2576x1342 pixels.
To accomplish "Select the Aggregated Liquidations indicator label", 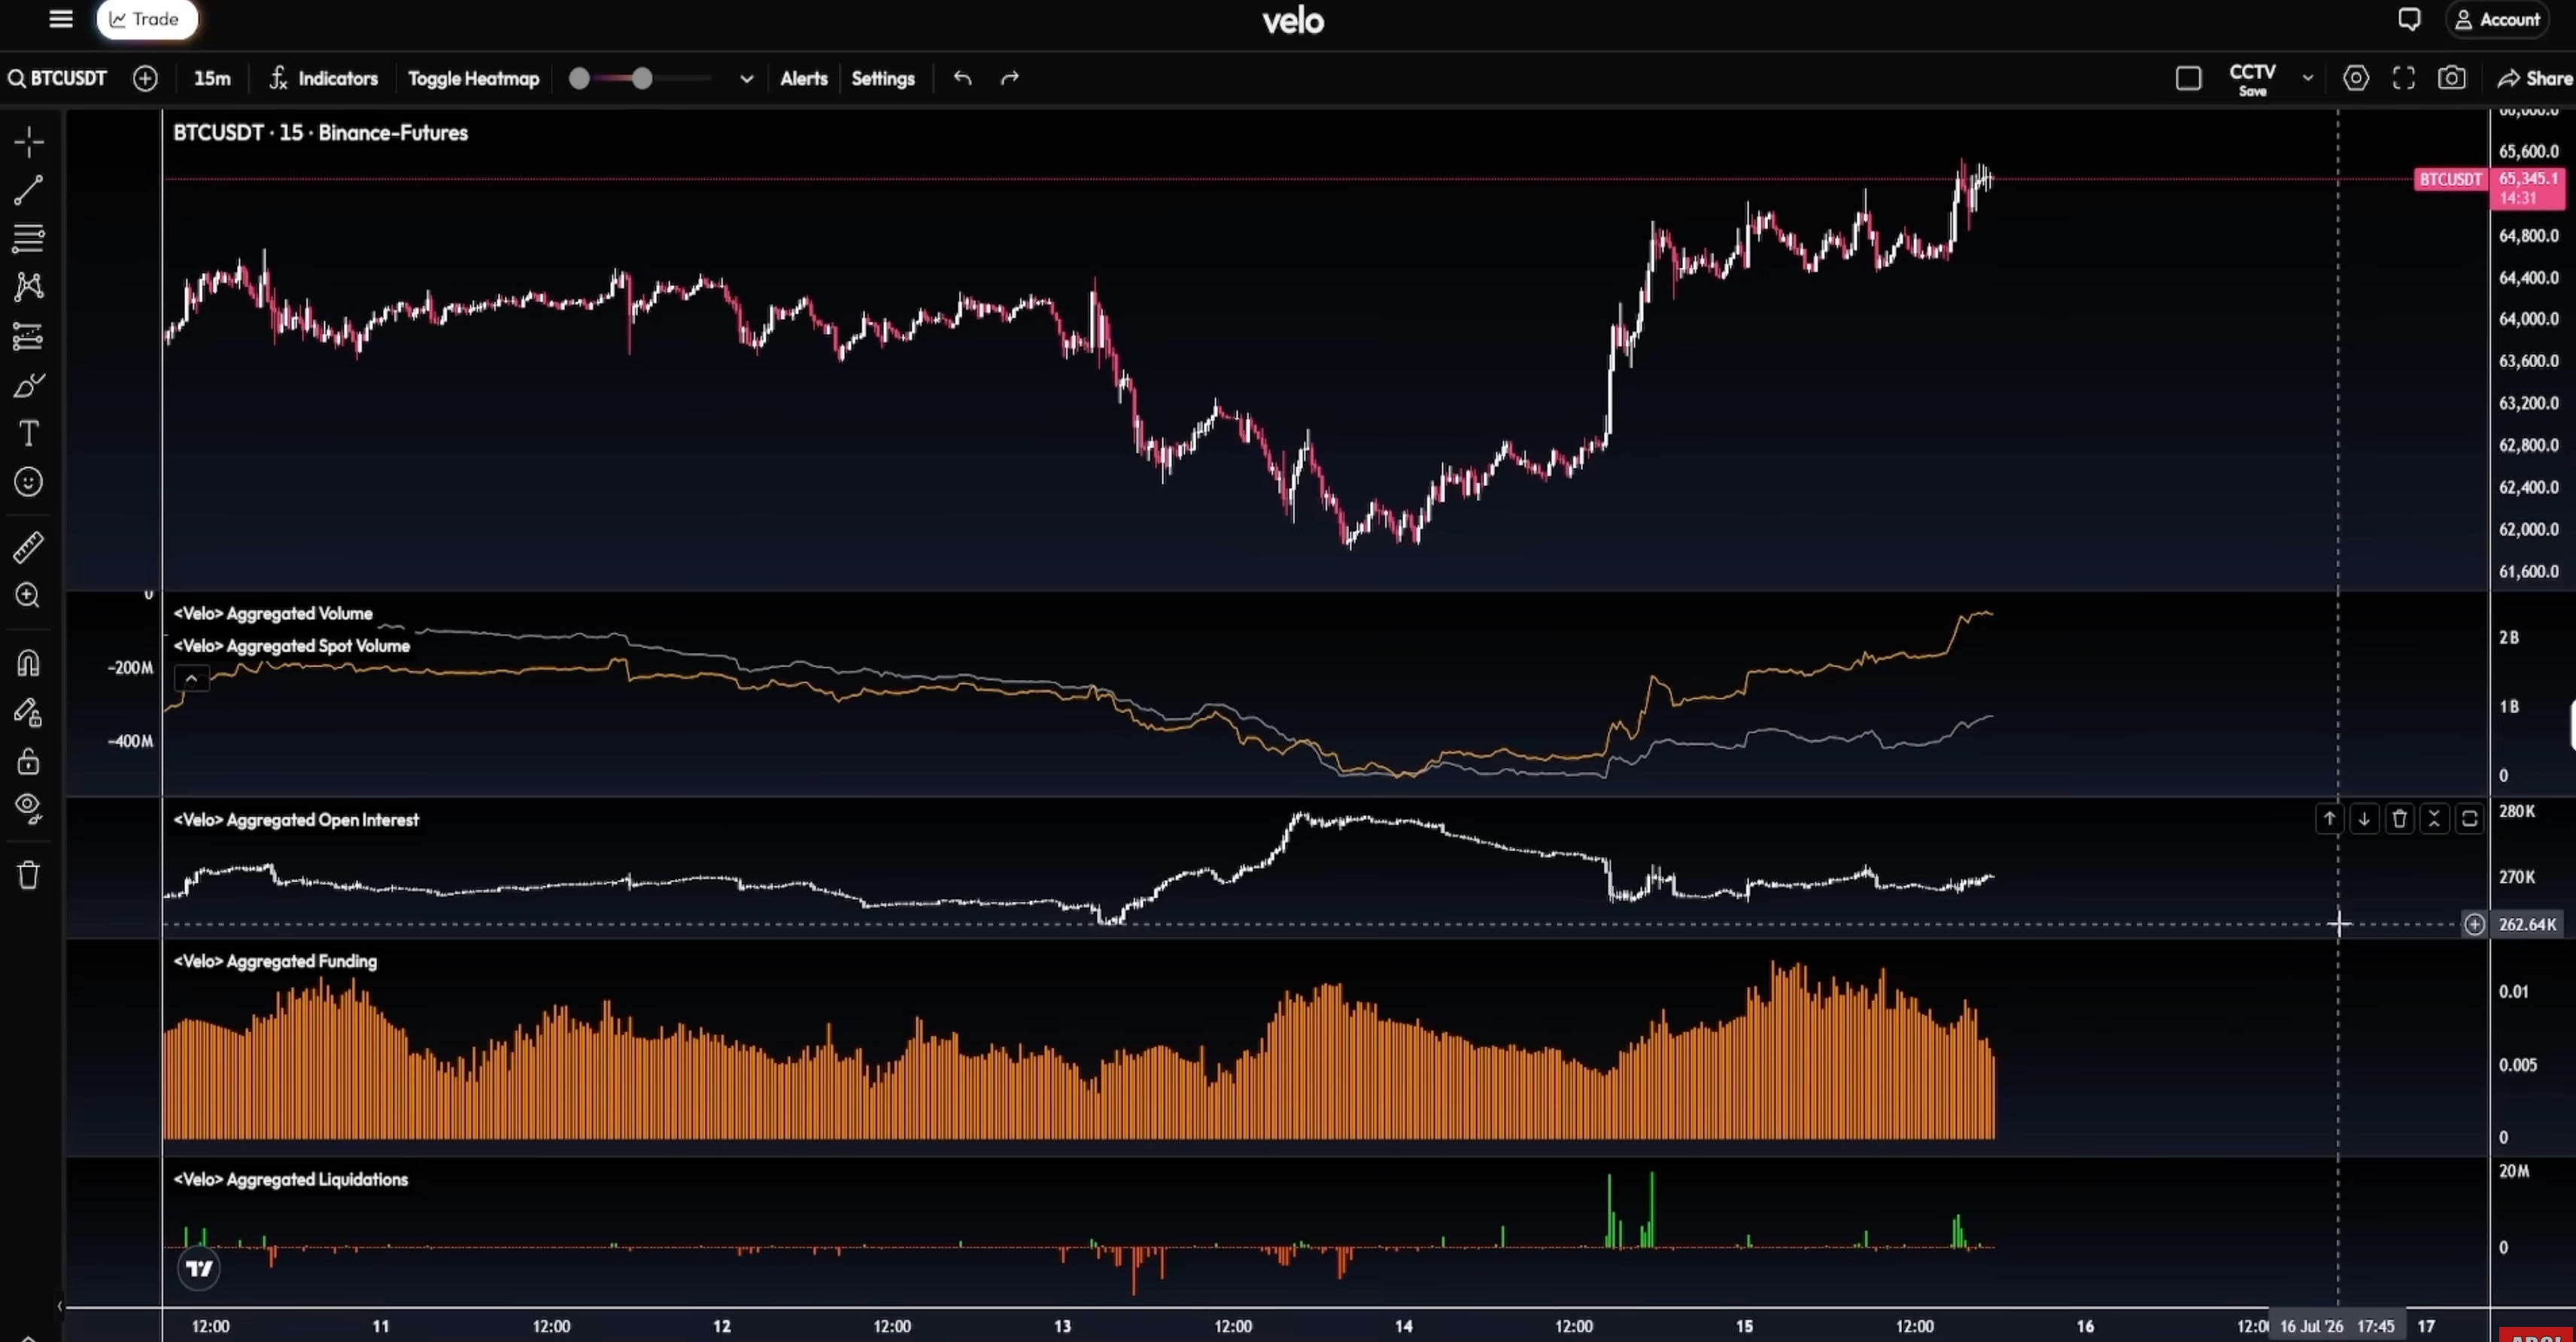I will coord(291,1179).
